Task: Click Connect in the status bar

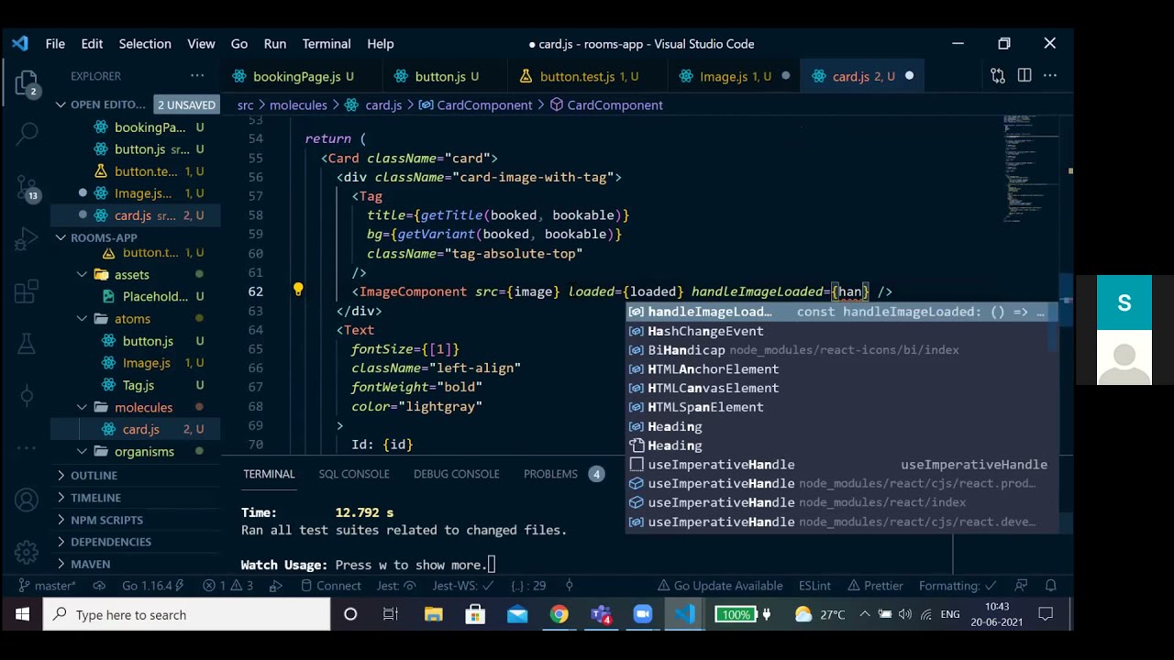Action: pyautogui.click(x=330, y=586)
